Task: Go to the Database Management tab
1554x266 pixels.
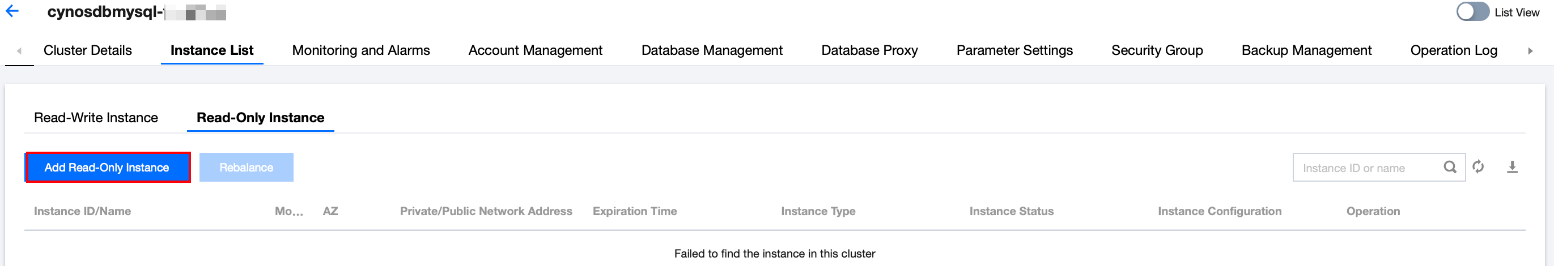Action: click(x=712, y=50)
